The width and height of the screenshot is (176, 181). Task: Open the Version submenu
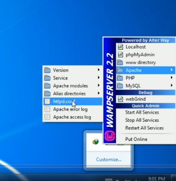(x=73, y=70)
